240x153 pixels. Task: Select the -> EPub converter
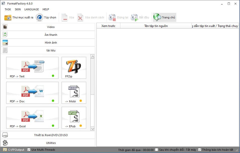74,118
